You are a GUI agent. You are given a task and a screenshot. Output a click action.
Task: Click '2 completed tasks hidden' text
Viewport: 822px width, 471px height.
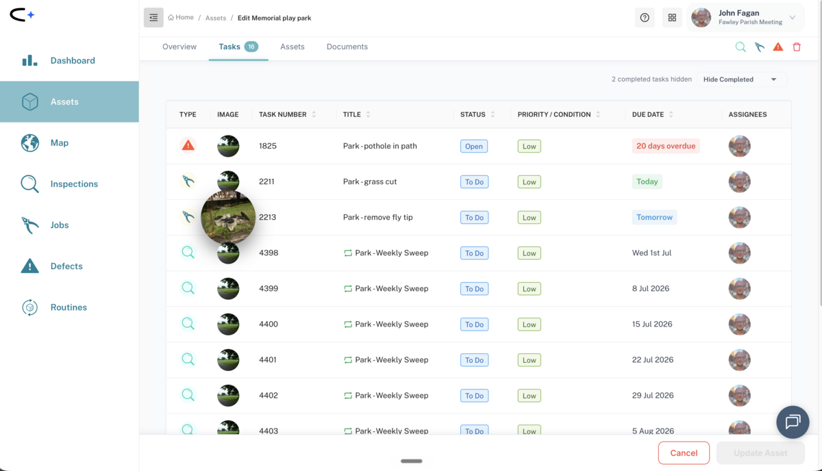coord(651,79)
